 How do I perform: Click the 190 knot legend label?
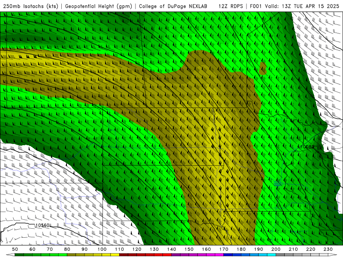tap(259, 249)
